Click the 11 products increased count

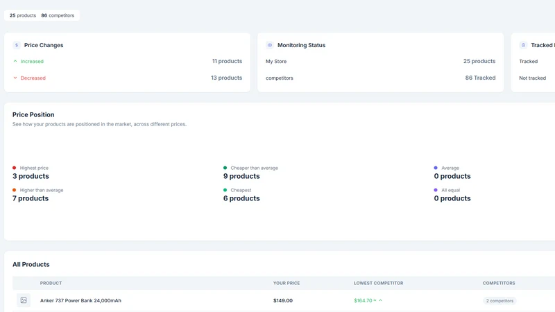coord(228,61)
